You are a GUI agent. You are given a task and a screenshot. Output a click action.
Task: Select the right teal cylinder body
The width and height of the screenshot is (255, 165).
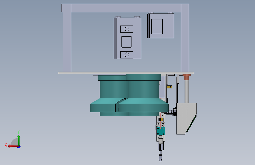144,89
